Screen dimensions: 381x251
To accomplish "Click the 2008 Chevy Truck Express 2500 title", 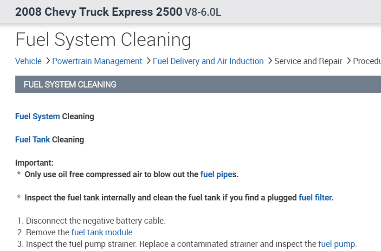I will [98, 12].
